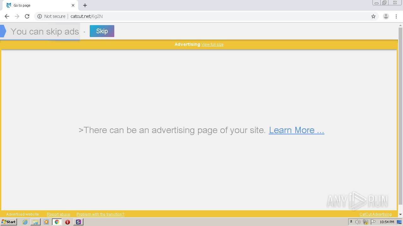Open the View full size link
Image resolution: width=403 pixels, height=226 pixels.
click(x=213, y=45)
